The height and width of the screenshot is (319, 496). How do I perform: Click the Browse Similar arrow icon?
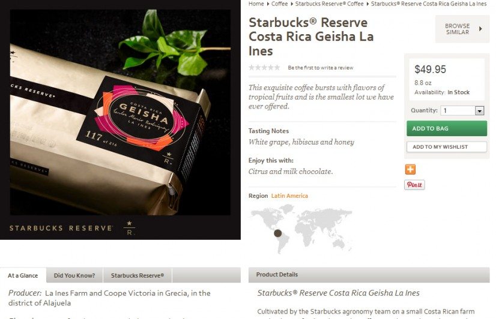[x=480, y=29]
